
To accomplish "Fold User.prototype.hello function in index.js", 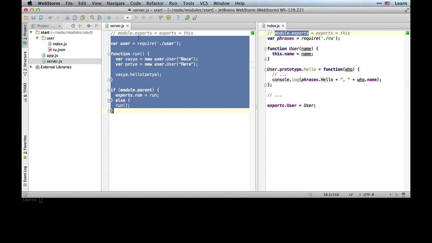I will tap(266, 70).
